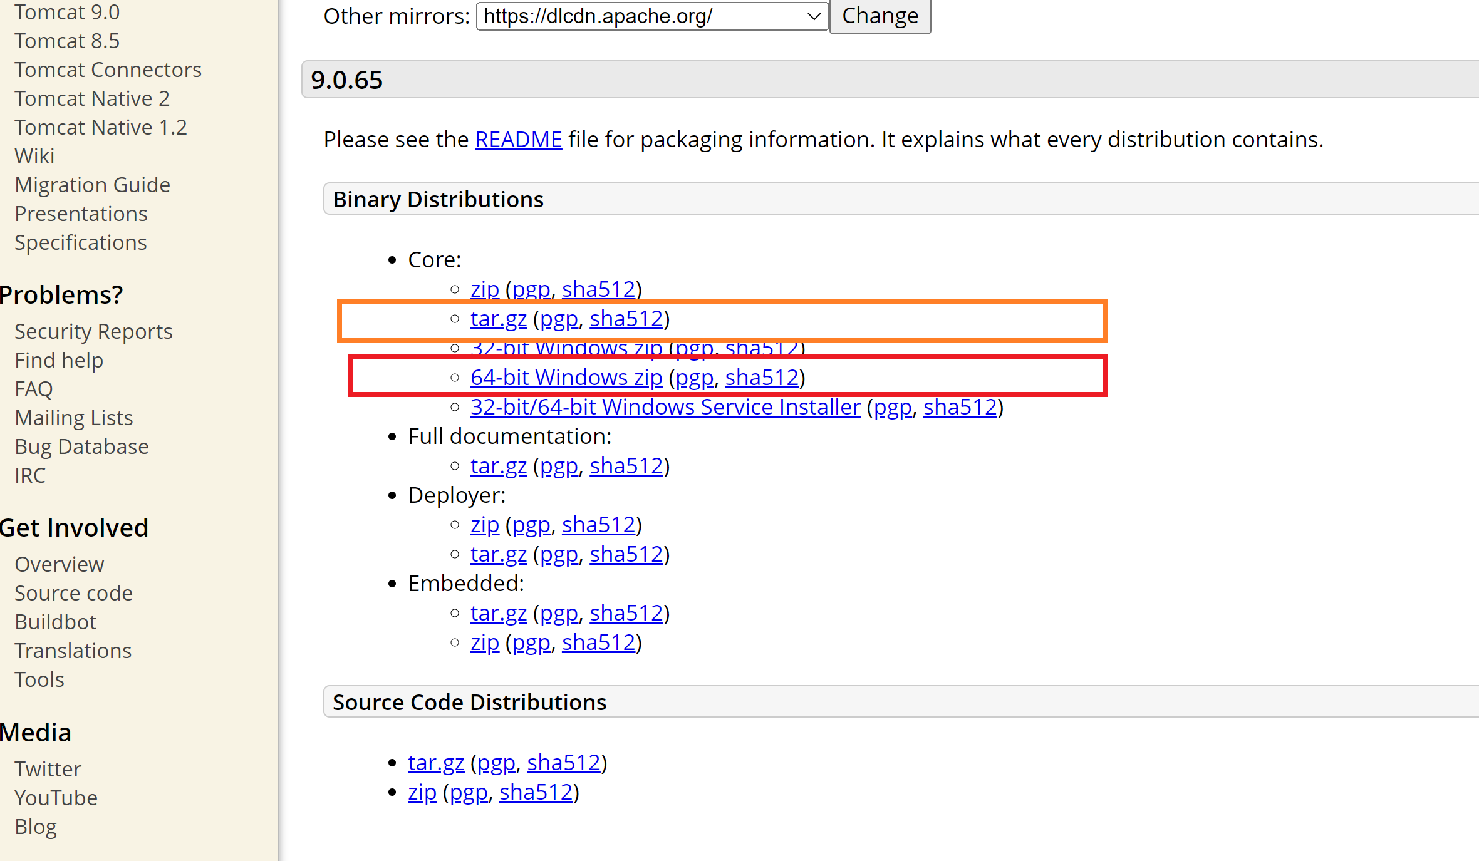
Task: Open Security Reports sidebar link
Action: coord(93,331)
